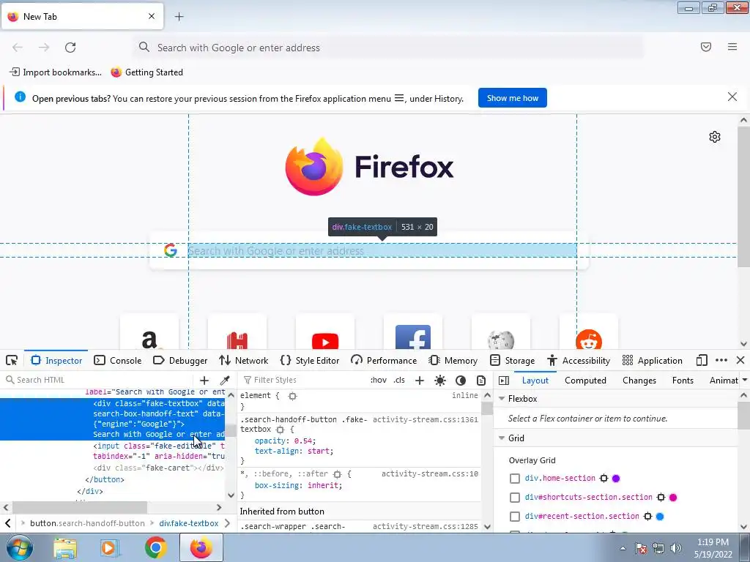Pick a color with the eyedropper
The height and width of the screenshot is (562, 750).
click(224, 381)
